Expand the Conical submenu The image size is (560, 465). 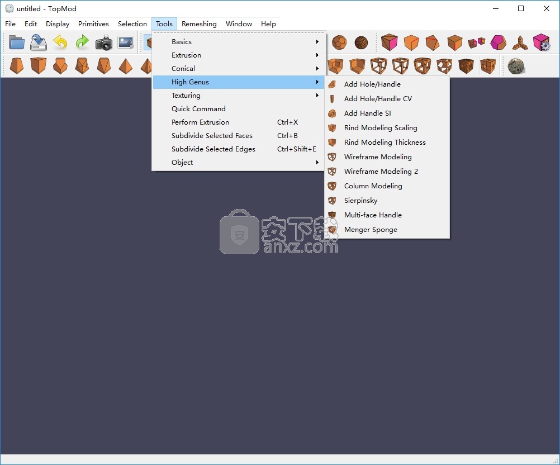click(239, 69)
